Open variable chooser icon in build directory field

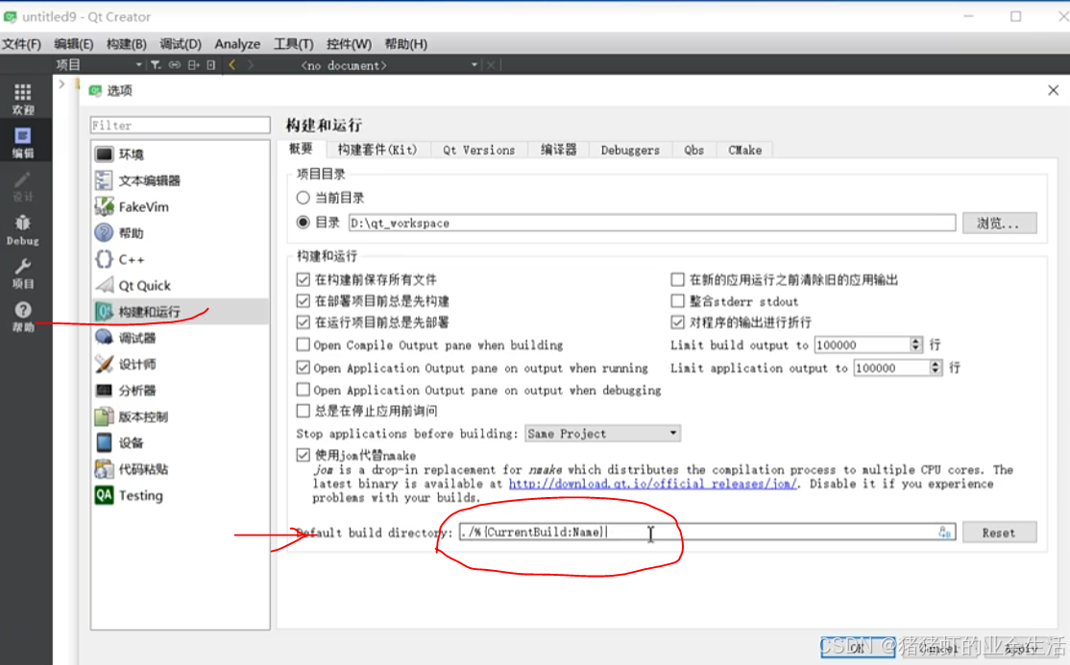pos(944,532)
